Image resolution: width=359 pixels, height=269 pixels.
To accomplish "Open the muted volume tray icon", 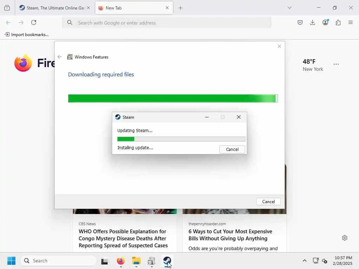I will pos(325,261).
